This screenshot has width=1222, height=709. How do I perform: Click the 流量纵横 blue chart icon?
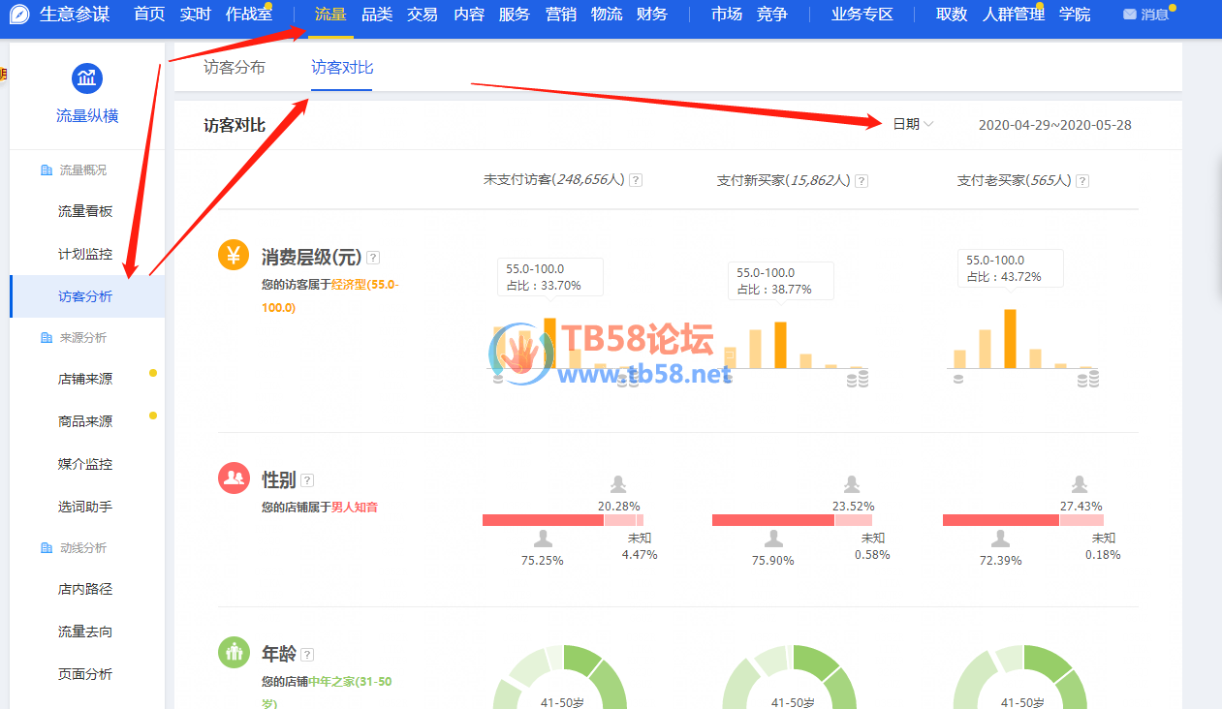(x=87, y=78)
